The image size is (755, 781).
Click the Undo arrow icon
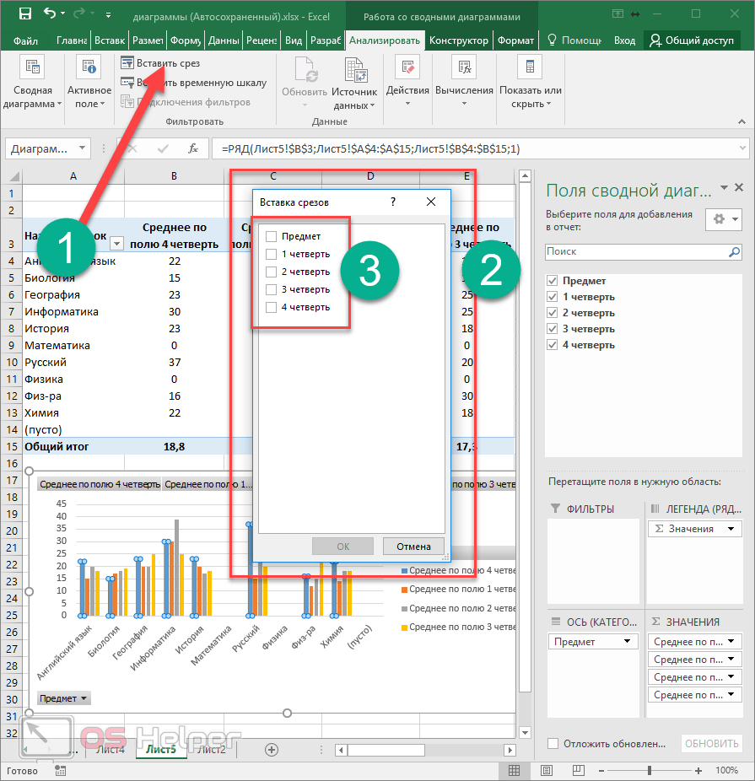pos(50,14)
